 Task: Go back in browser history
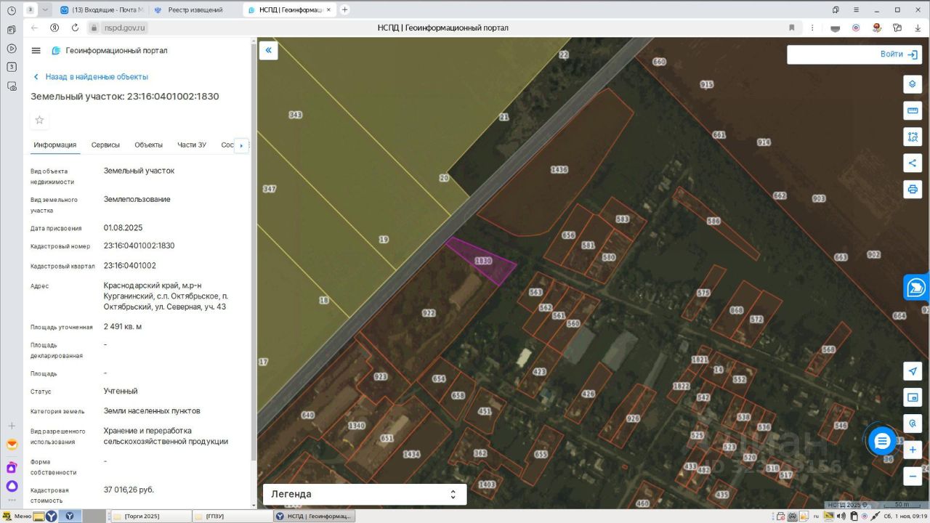[x=34, y=28]
